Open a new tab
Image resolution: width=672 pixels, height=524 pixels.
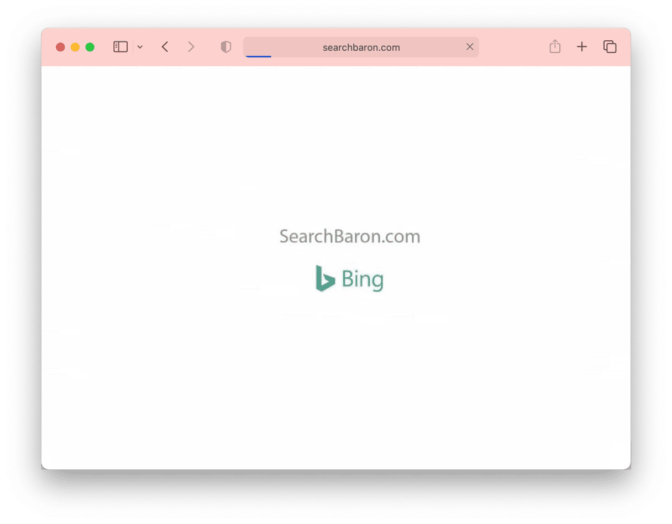pyautogui.click(x=582, y=47)
